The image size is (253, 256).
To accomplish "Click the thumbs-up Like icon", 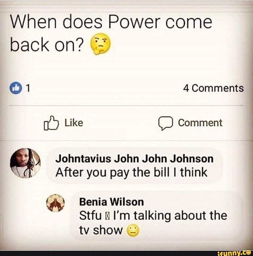I will [x=51, y=123].
